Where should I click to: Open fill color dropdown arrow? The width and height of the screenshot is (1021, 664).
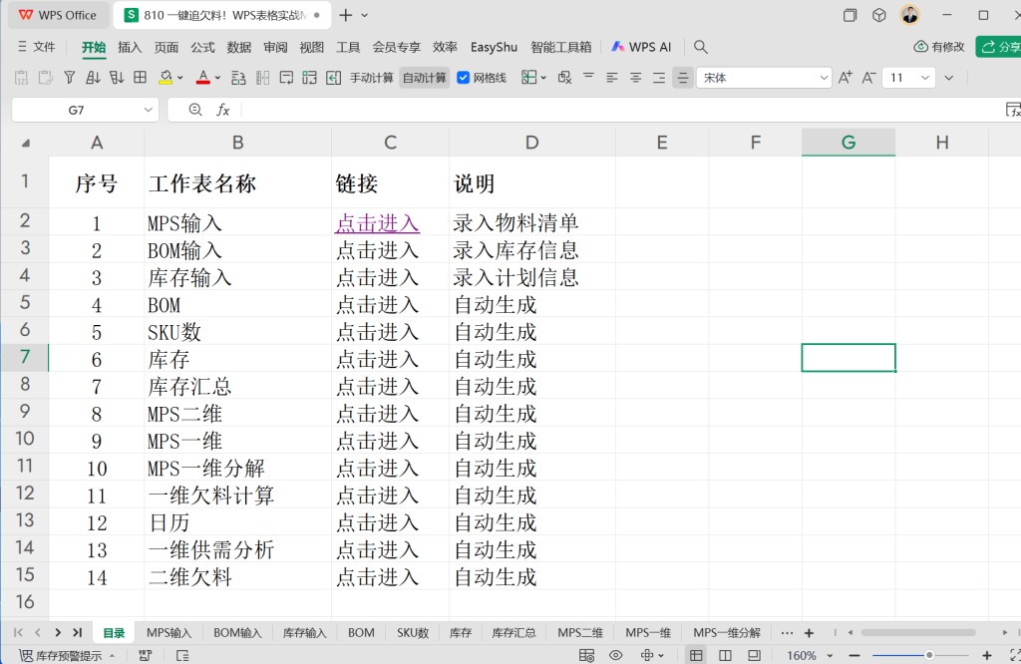point(180,78)
